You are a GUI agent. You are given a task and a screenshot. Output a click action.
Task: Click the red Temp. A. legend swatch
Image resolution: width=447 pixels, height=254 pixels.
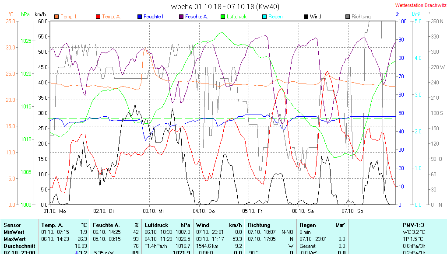[98, 17]
